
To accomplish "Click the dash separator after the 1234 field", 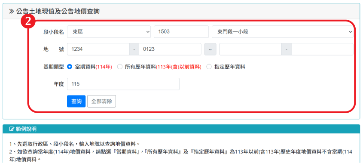I will pyautogui.click(x=134, y=49).
